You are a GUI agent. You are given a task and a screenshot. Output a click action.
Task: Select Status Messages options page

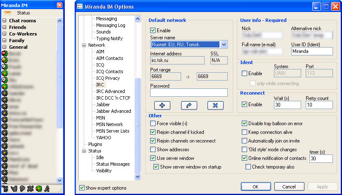point(113,164)
